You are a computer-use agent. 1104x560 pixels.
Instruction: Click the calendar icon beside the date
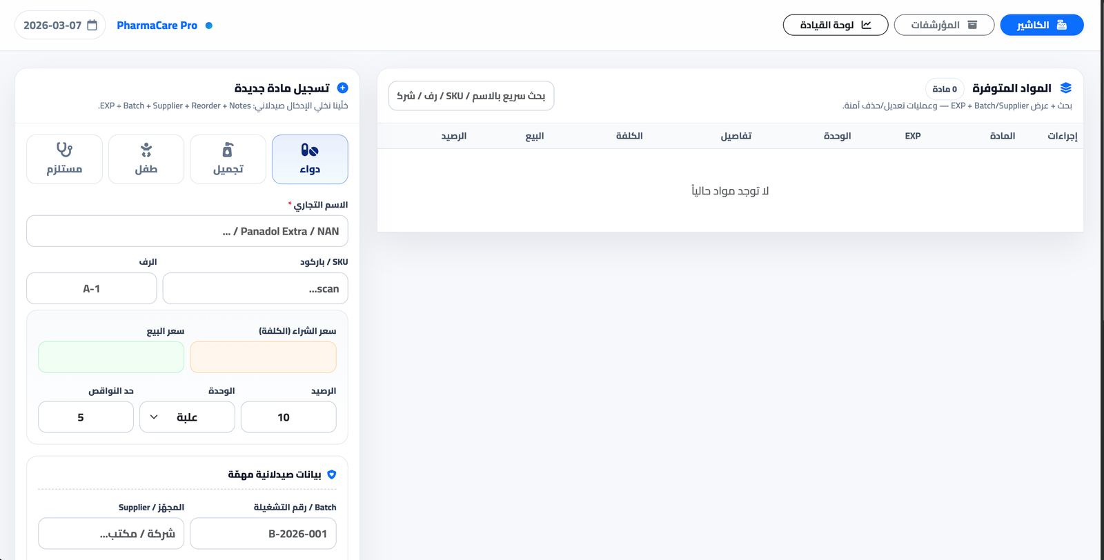tap(92, 26)
